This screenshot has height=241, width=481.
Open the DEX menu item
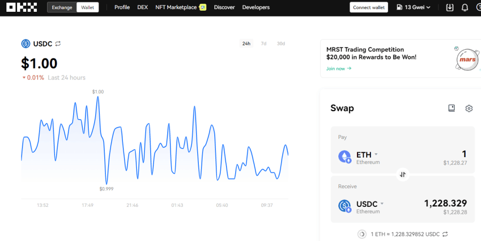(143, 7)
